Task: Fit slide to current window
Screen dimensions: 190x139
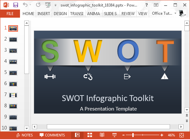Action: pyautogui.click(x=181, y=135)
